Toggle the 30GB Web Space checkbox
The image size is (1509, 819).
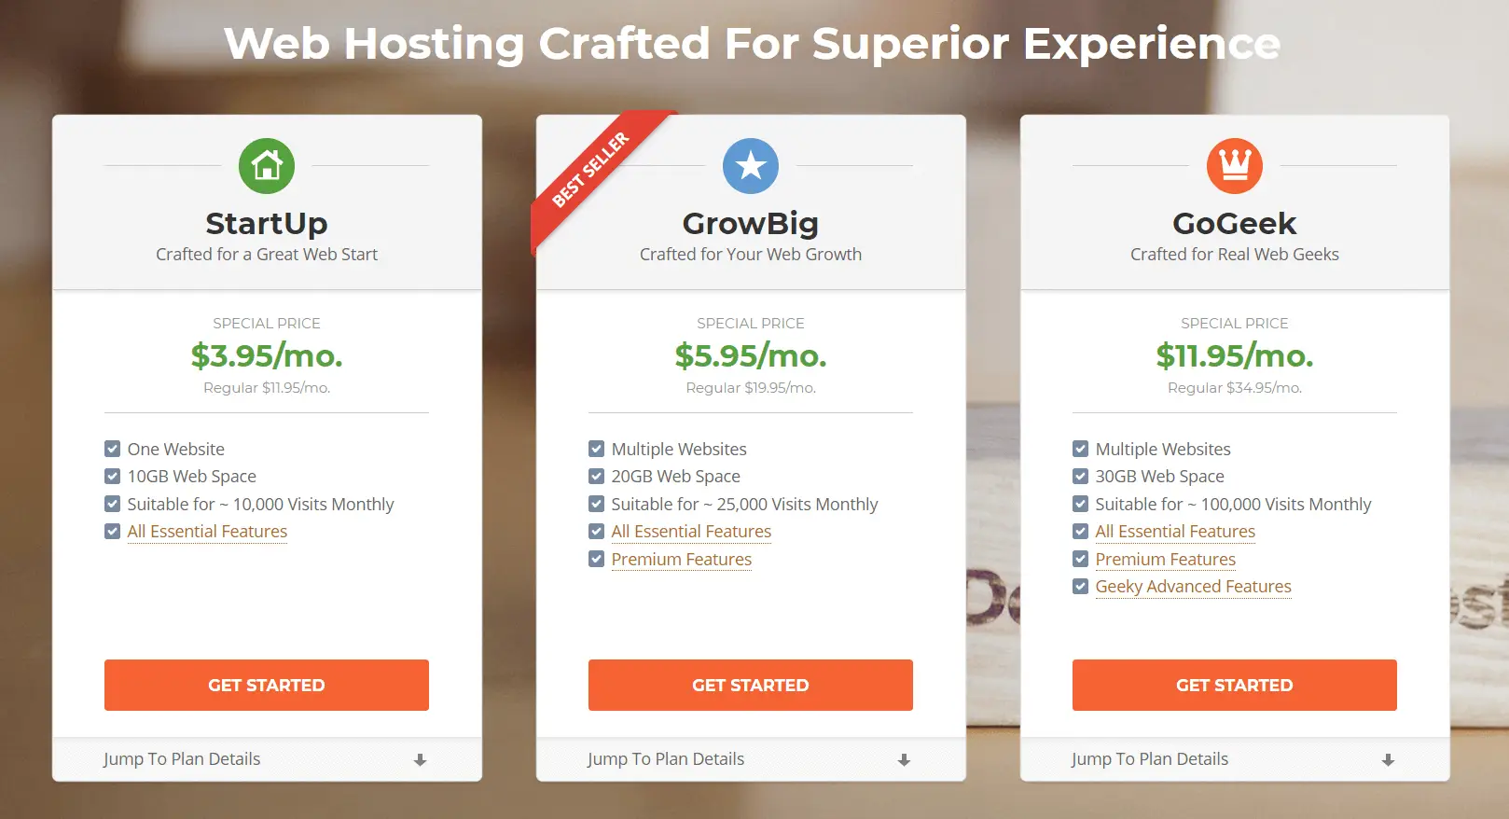pos(1080,476)
